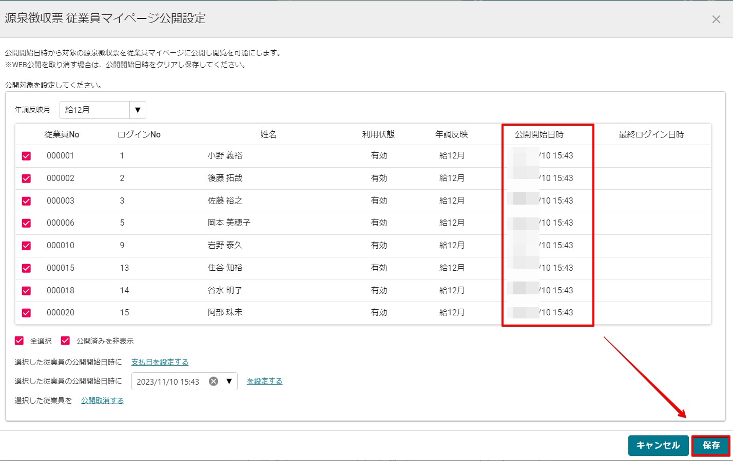Toggle the 全選択 checkbox

19,340
